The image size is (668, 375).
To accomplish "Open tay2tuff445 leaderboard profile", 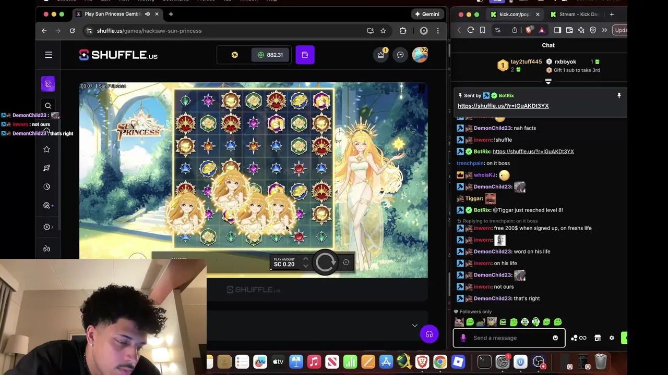I will [x=526, y=62].
